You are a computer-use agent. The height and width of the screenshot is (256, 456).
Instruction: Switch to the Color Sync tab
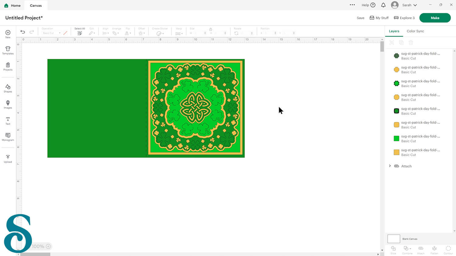pos(415,31)
